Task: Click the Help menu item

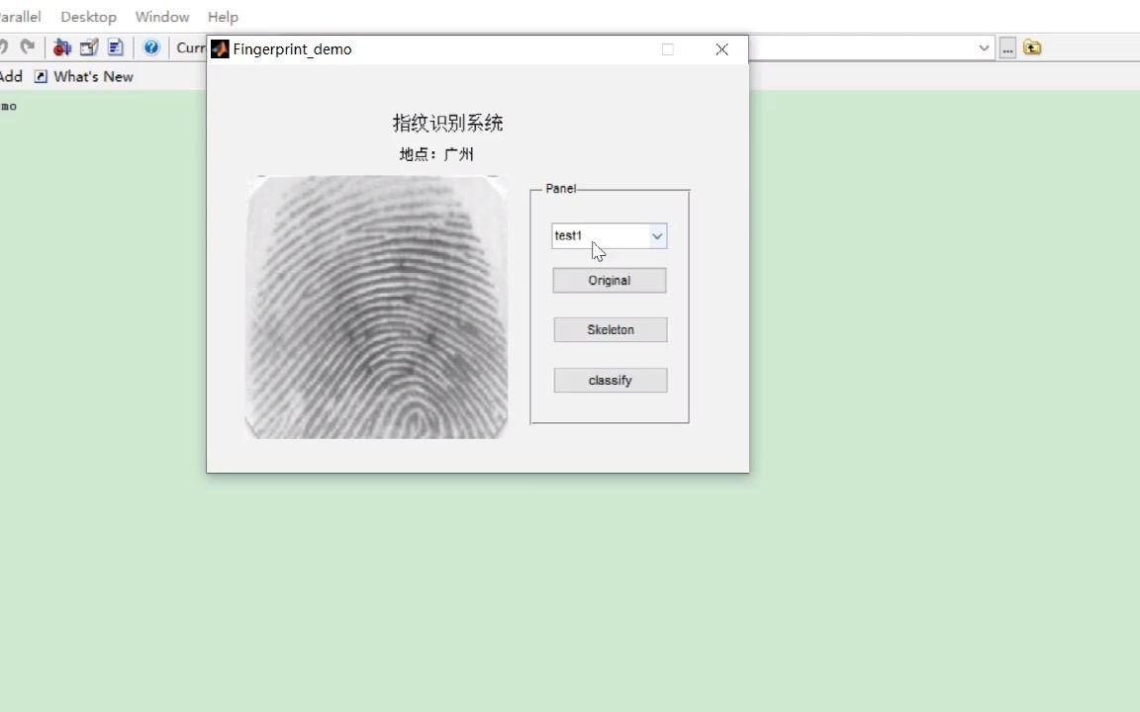Action: point(222,16)
